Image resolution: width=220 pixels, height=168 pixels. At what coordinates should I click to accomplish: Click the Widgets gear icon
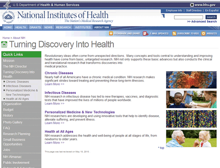(203, 34)
